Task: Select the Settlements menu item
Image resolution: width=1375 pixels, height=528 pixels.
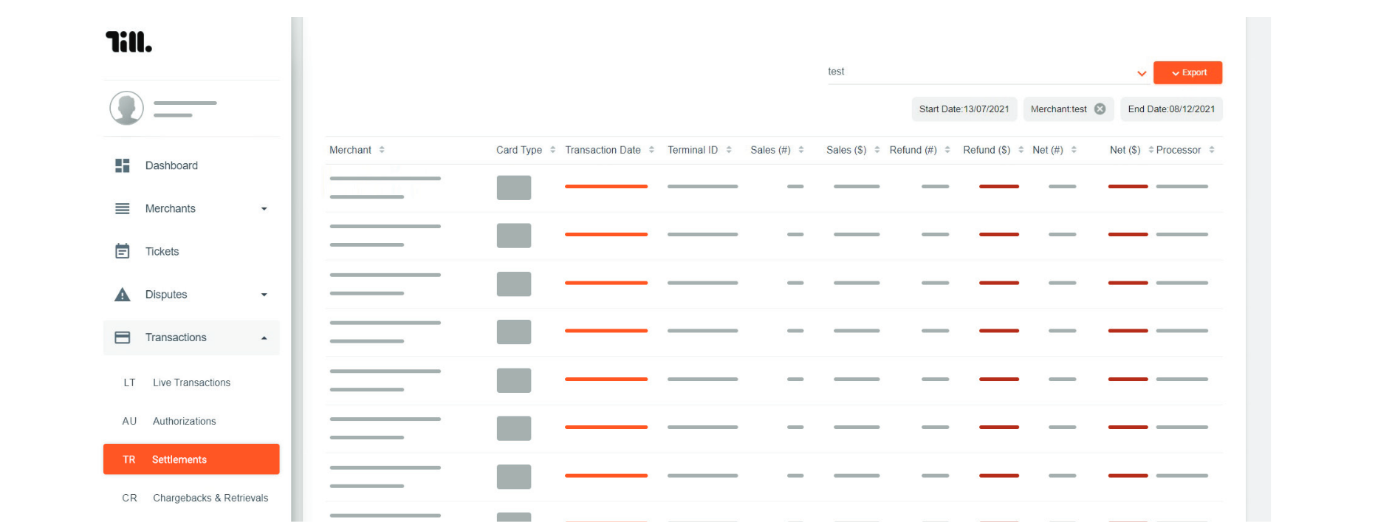Action: coord(191,459)
